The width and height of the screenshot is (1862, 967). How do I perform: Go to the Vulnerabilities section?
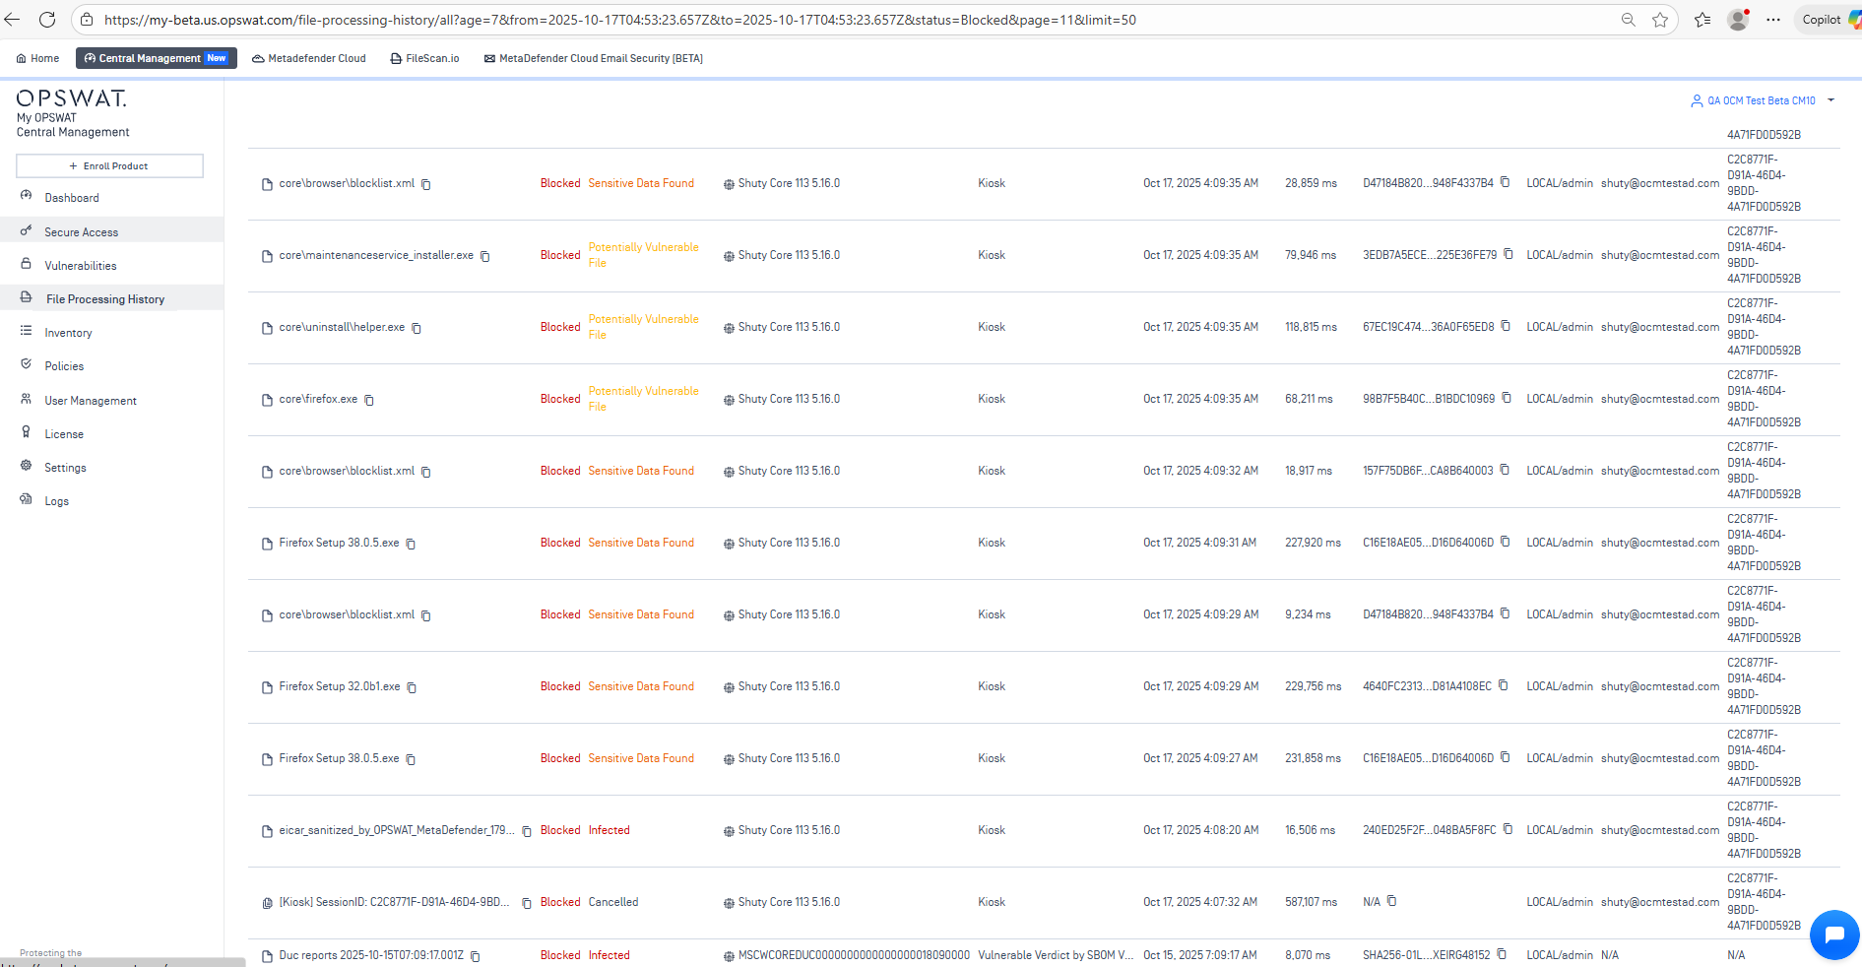[x=80, y=266]
